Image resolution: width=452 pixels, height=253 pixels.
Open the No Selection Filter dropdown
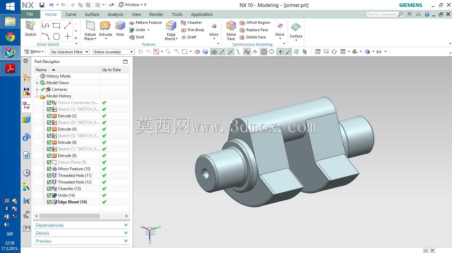coord(70,52)
